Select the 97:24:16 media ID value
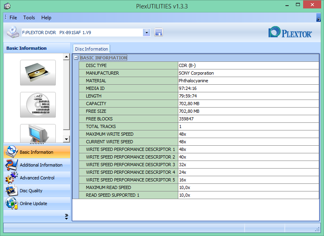The image size is (324, 236). pyautogui.click(x=187, y=88)
